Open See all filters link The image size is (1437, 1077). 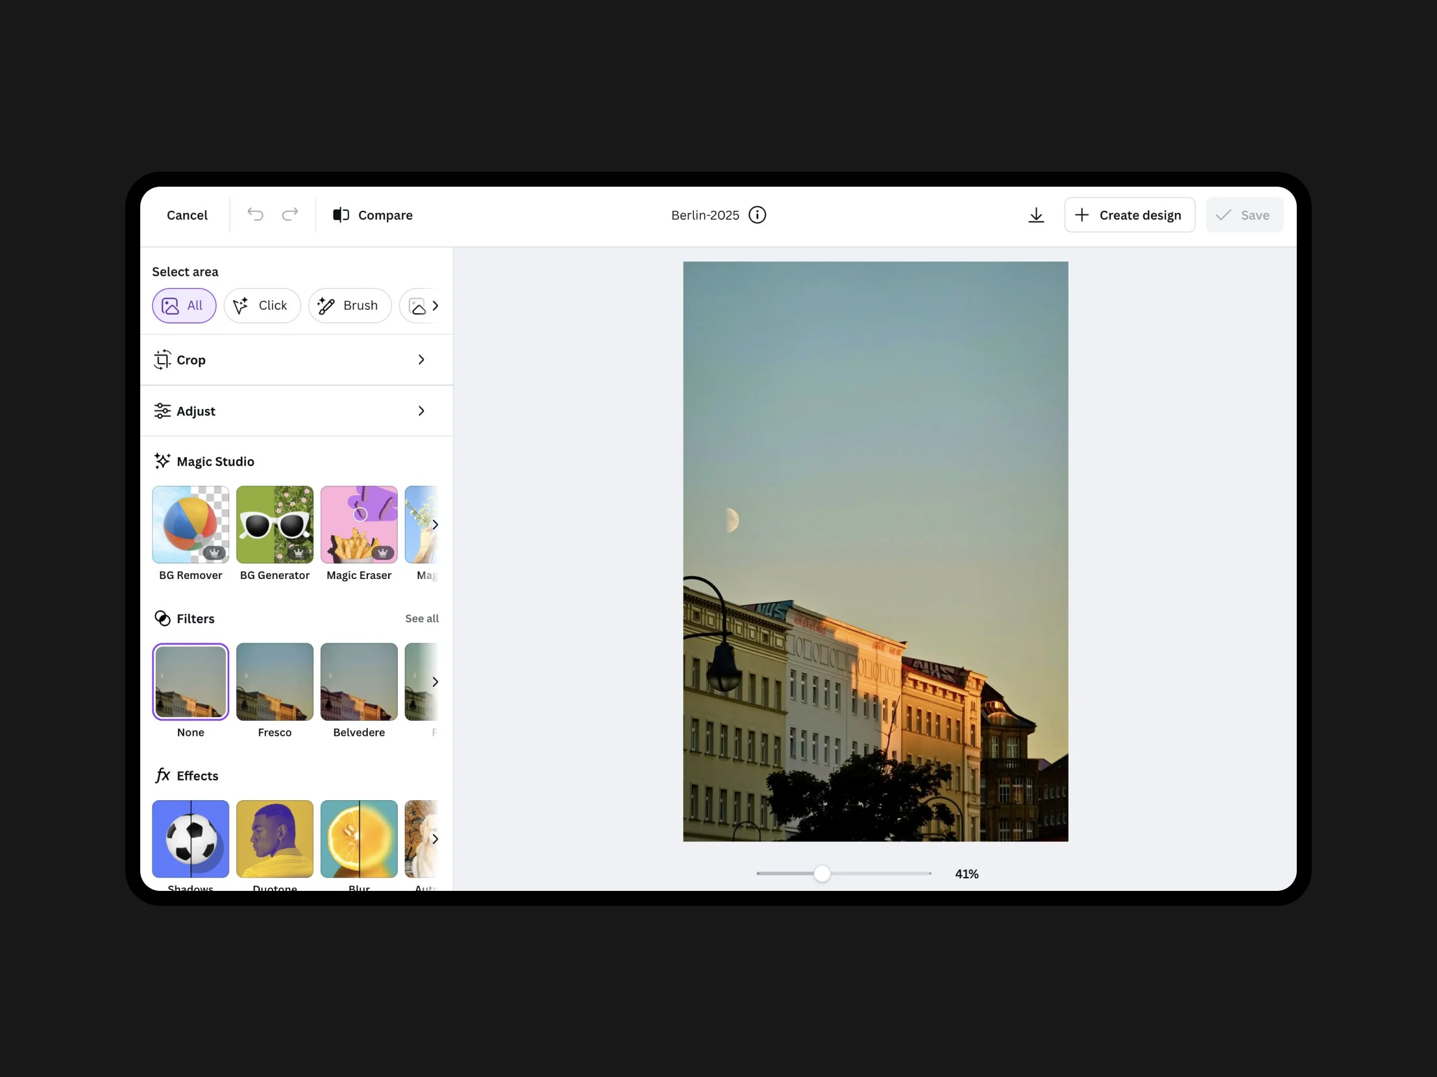click(x=421, y=618)
